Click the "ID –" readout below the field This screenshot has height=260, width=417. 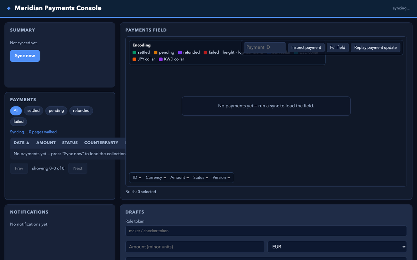[137, 177]
